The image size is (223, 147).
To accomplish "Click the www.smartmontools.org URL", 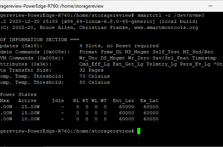I will point(166,27).
